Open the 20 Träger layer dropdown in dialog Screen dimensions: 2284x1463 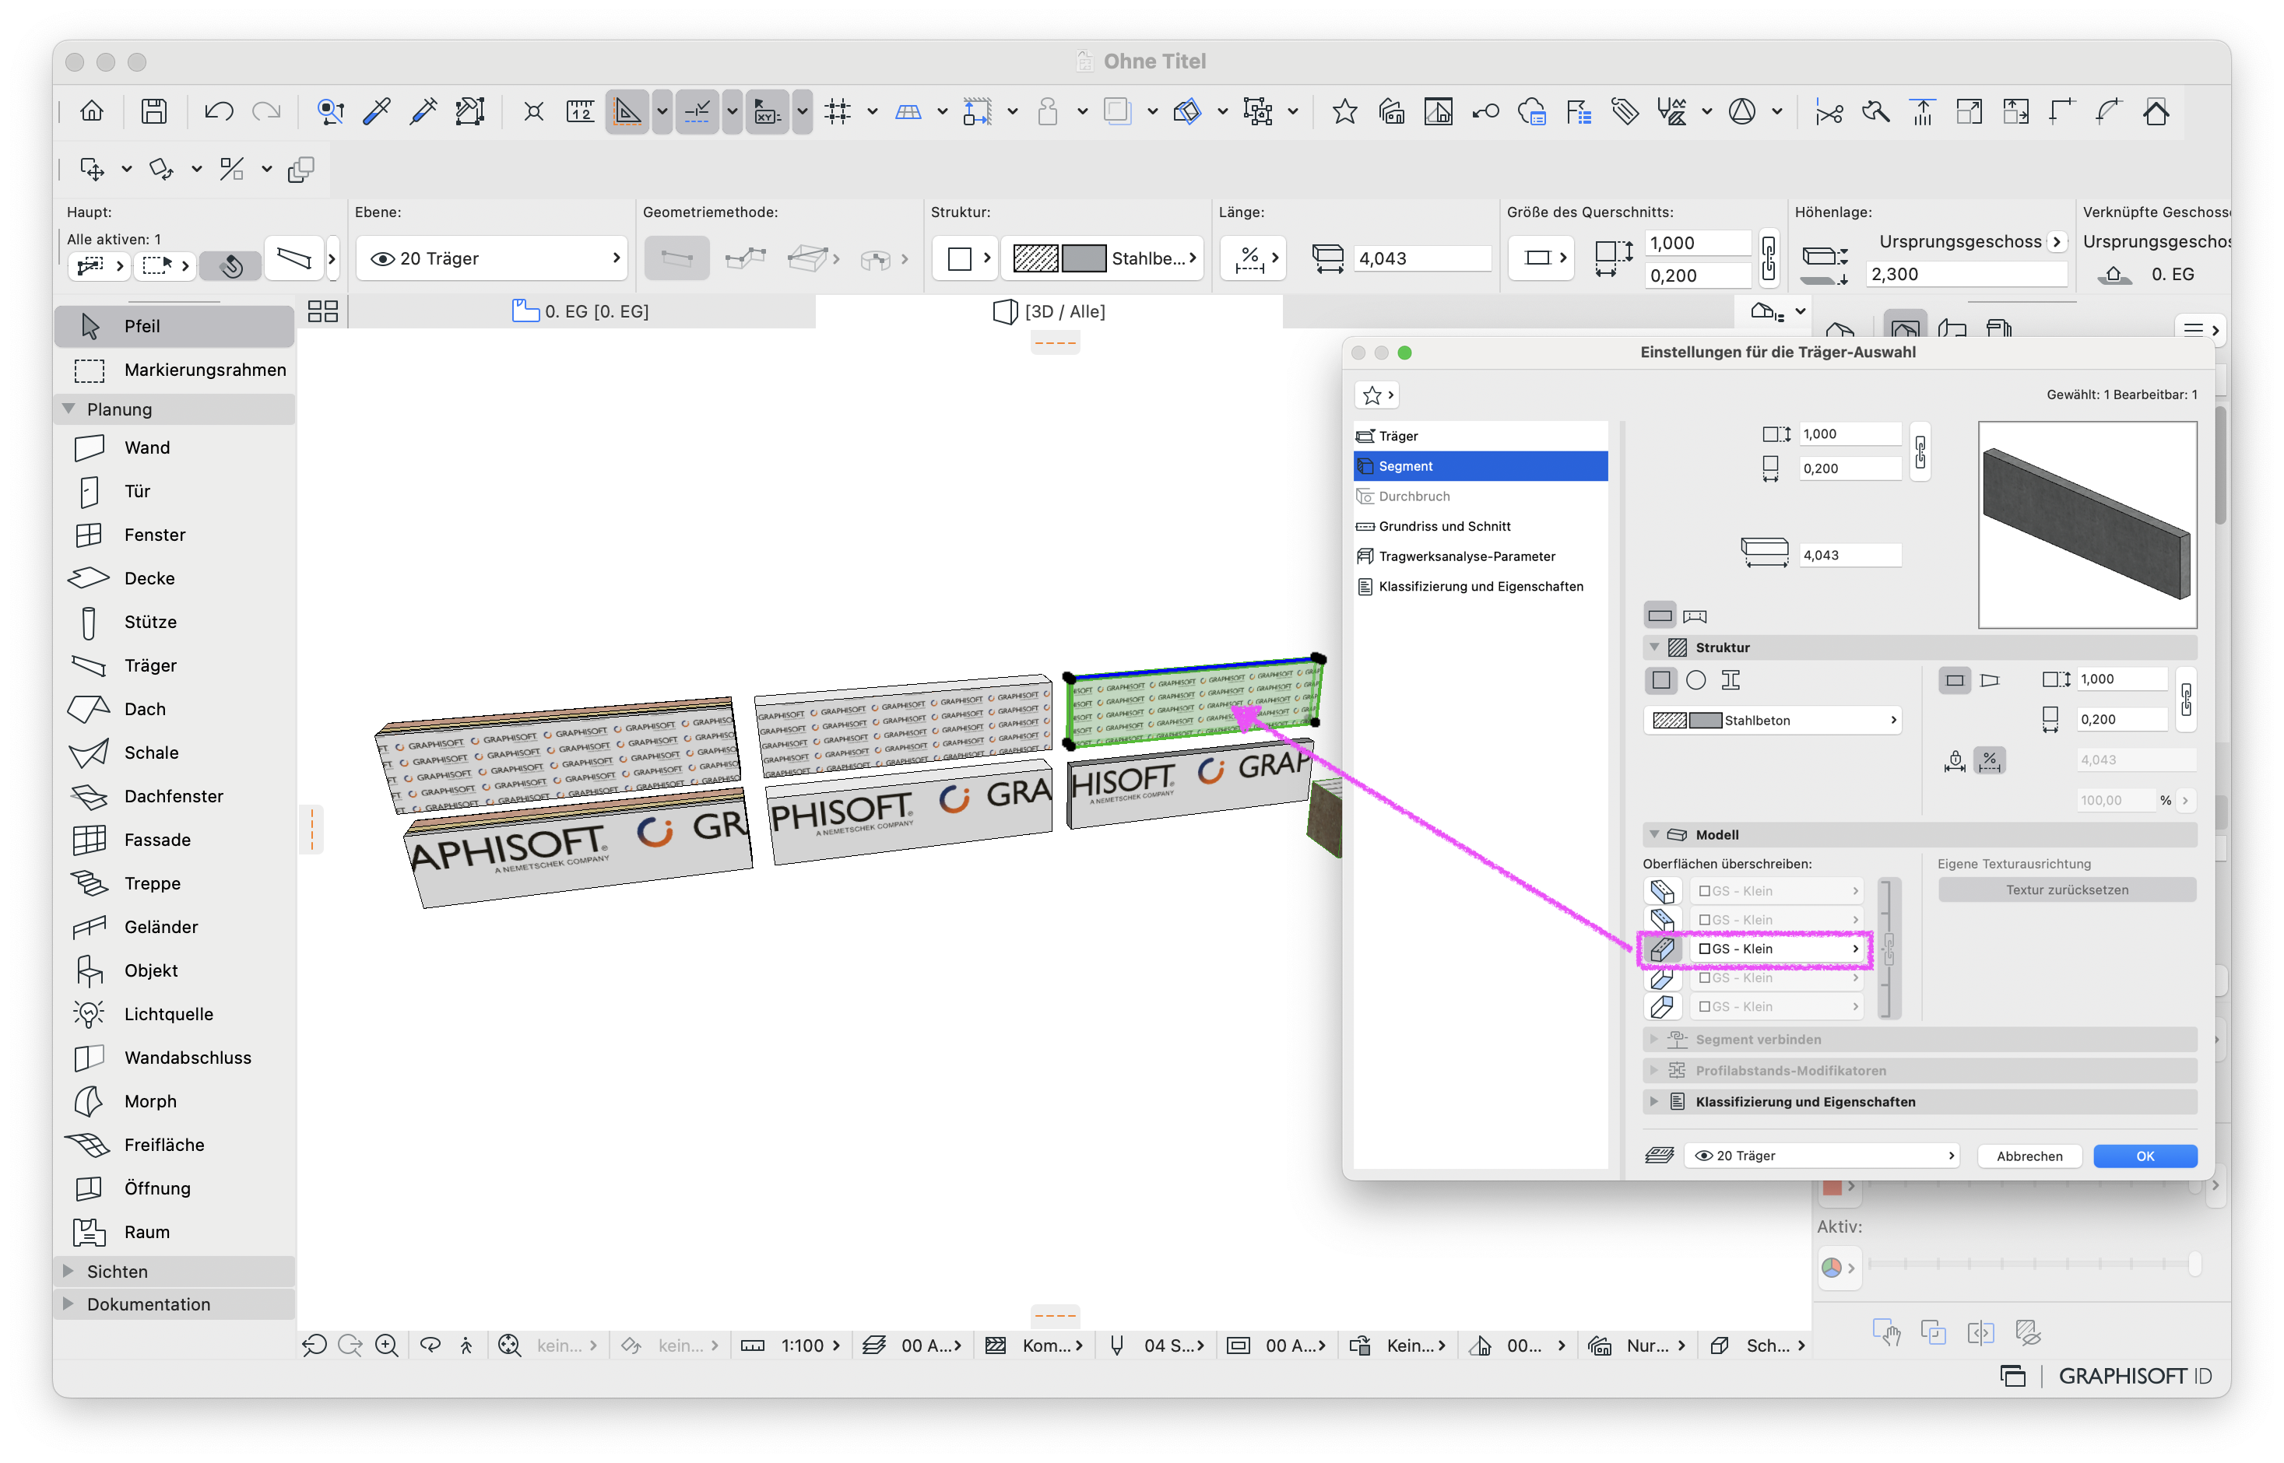pyautogui.click(x=1822, y=1156)
